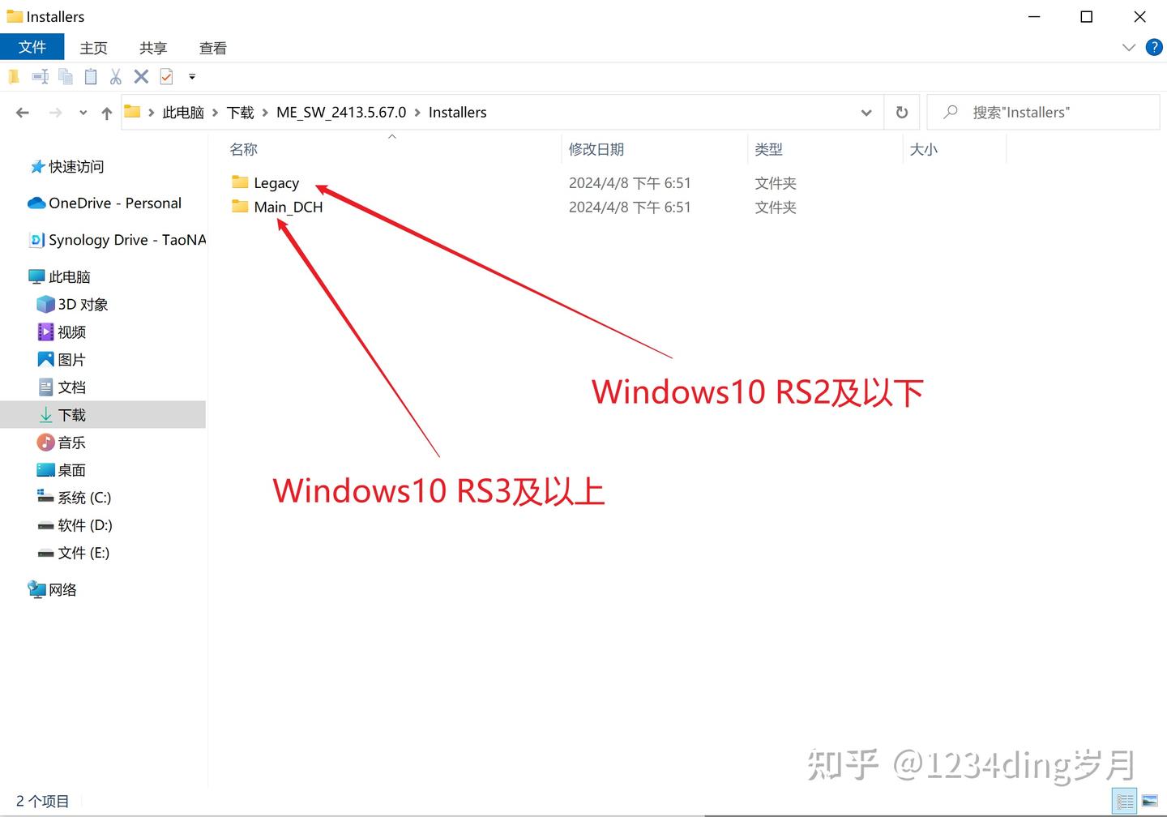Open the 文件 menu tab

click(x=32, y=47)
